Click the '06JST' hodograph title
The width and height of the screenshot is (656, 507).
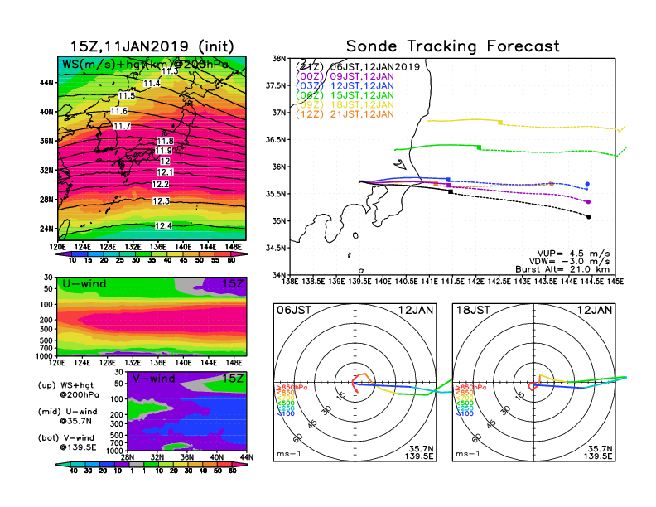(294, 310)
